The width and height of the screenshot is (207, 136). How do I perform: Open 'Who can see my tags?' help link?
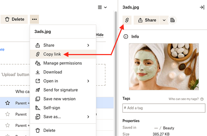[x=184, y=99]
